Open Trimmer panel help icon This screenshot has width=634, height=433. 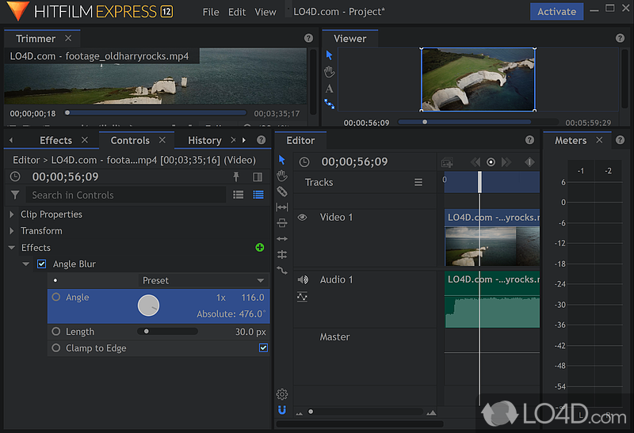point(308,38)
